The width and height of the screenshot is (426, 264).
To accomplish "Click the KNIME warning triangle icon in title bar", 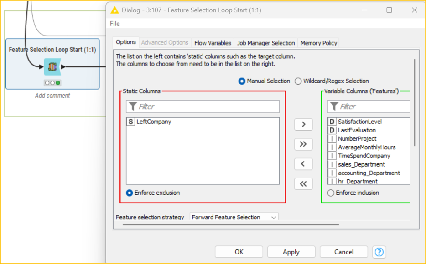I will (114, 10).
